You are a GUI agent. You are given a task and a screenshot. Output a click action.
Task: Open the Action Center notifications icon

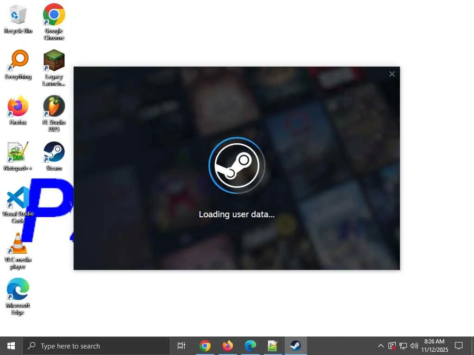point(459,346)
